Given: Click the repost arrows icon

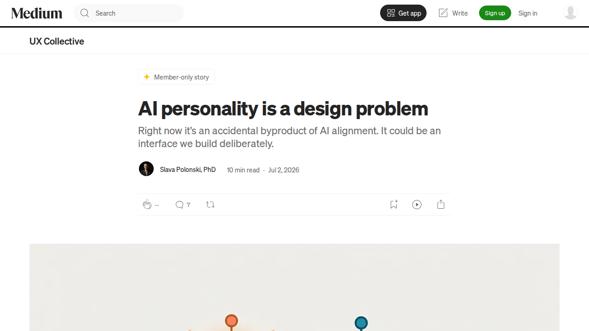Looking at the screenshot, I should pos(210,205).
